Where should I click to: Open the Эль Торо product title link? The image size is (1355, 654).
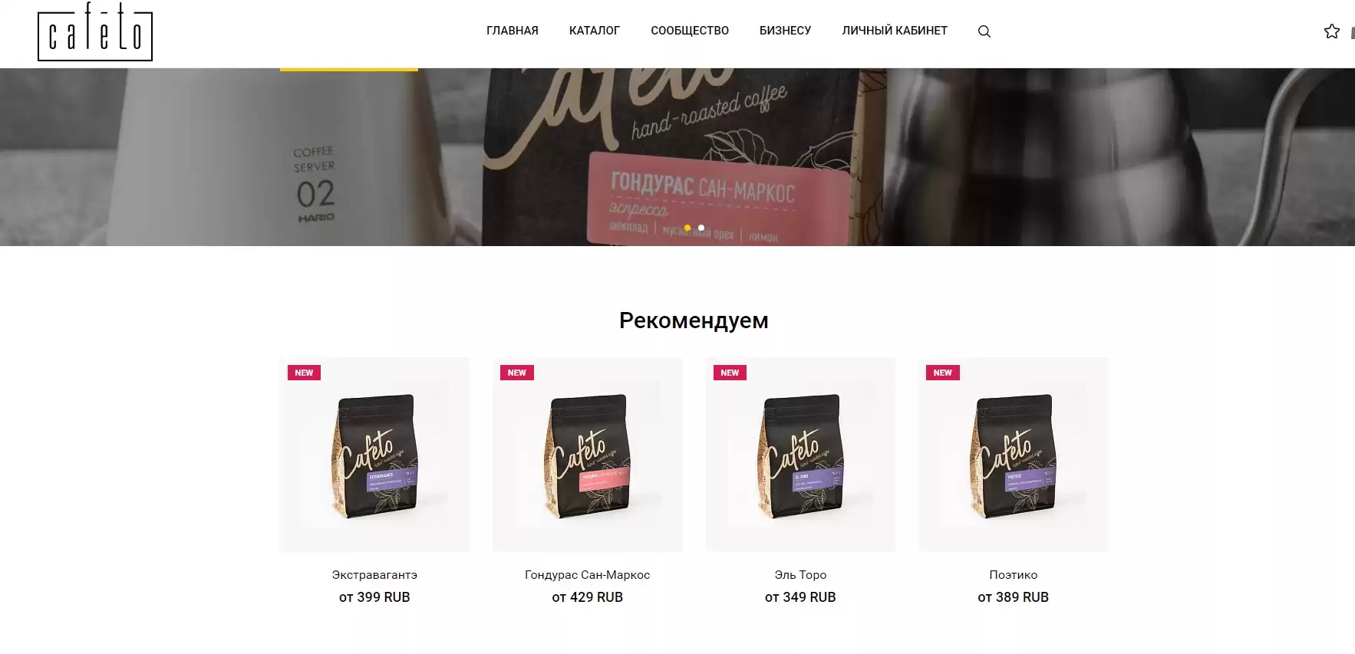click(x=800, y=574)
